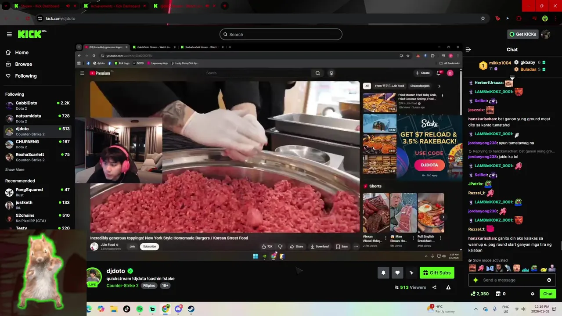Bookmark page with star icon
The width and height of the screenshot is (562, 316).
pos(483,18)
